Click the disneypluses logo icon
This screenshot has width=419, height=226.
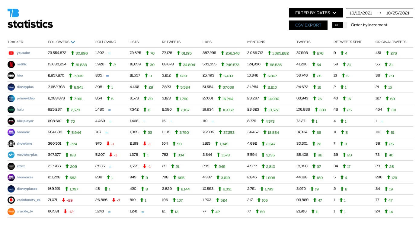(x=11, y=189)
